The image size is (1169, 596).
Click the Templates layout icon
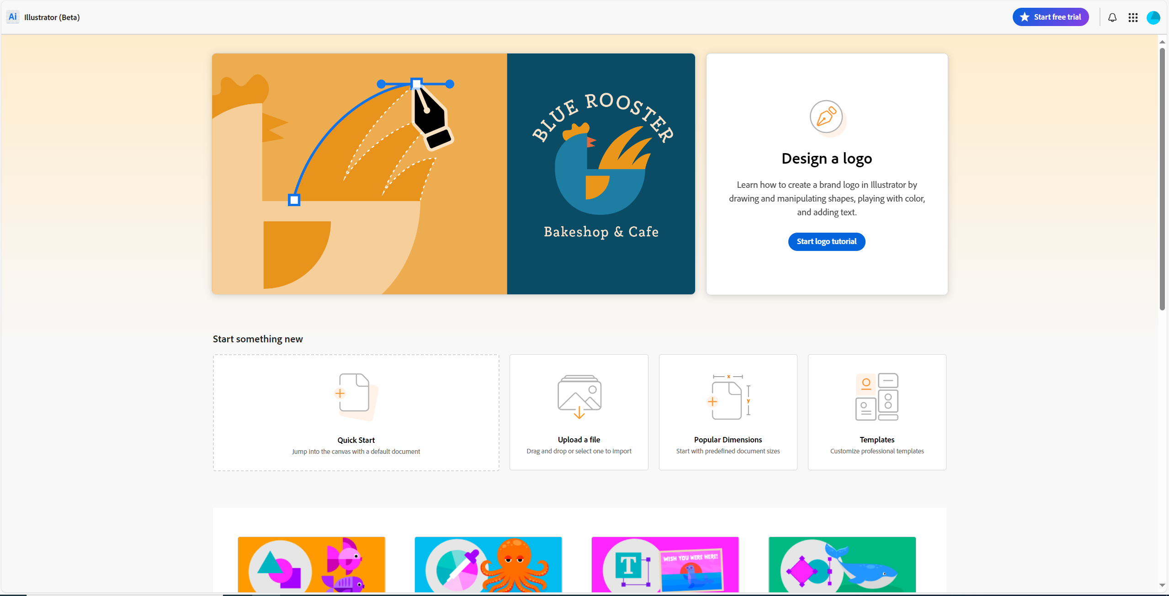[x=877, y=396]
